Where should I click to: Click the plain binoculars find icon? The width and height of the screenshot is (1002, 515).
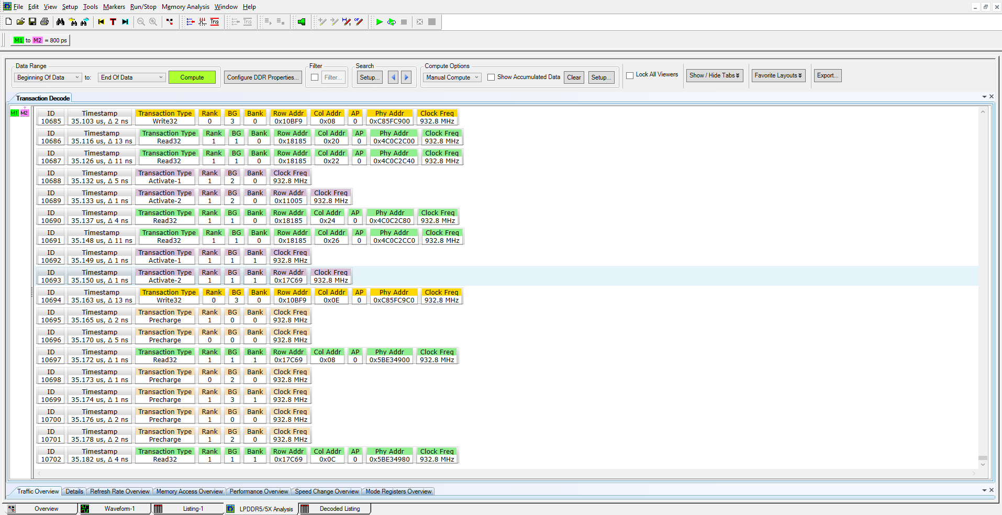pos(60,21)
